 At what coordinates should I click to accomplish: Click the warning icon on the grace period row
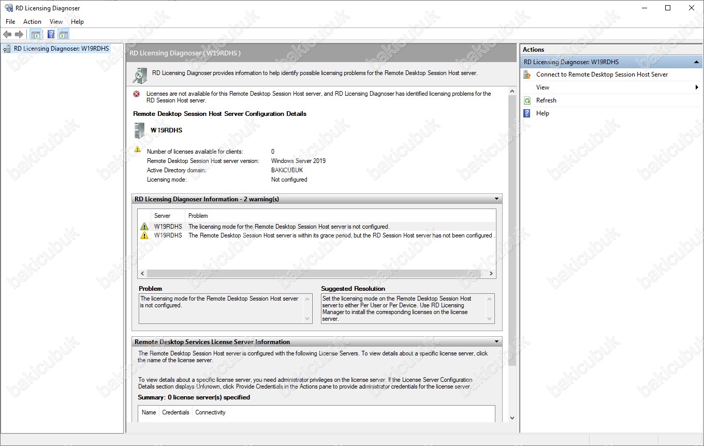144,235
